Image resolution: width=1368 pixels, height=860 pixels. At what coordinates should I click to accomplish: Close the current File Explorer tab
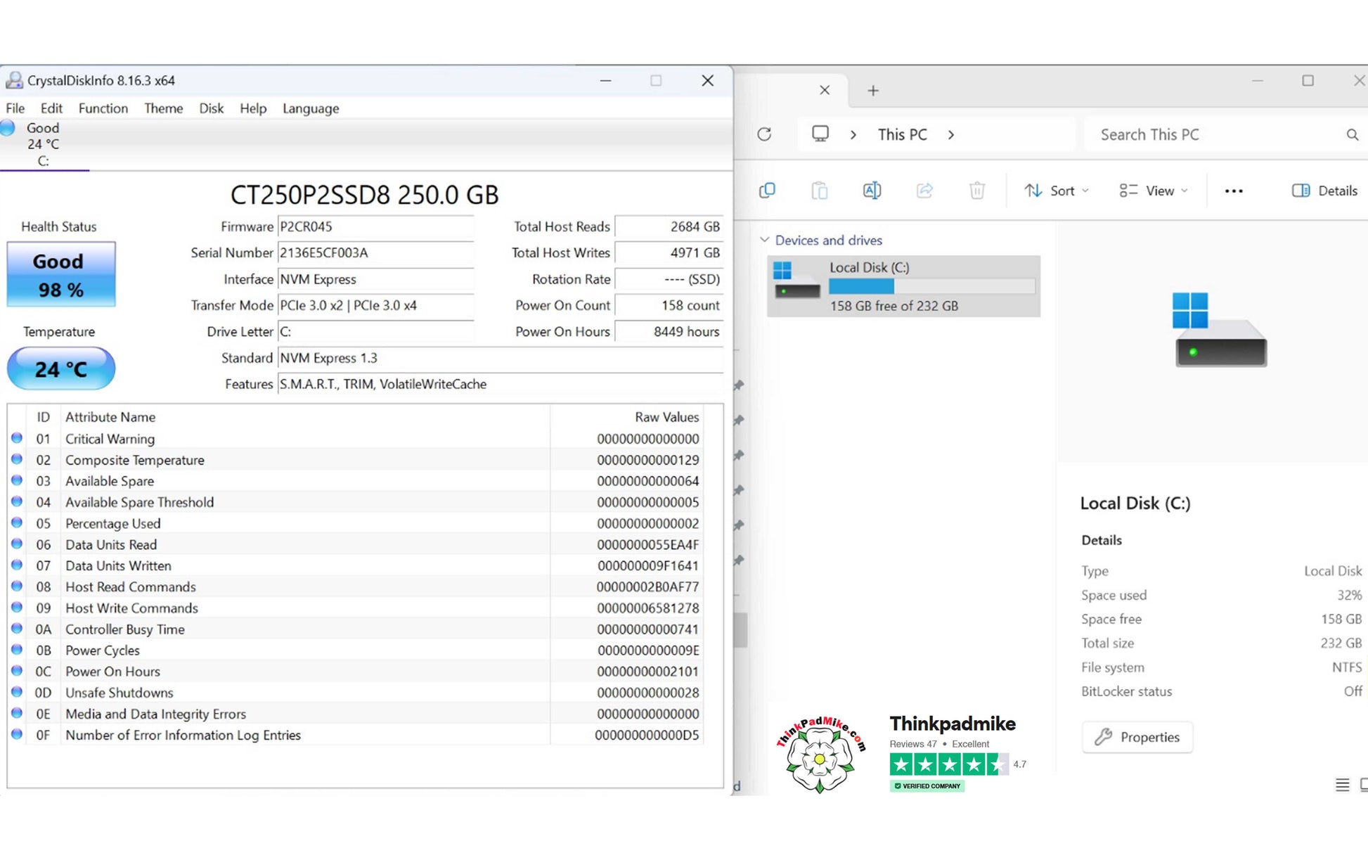(x=825, y=90)
